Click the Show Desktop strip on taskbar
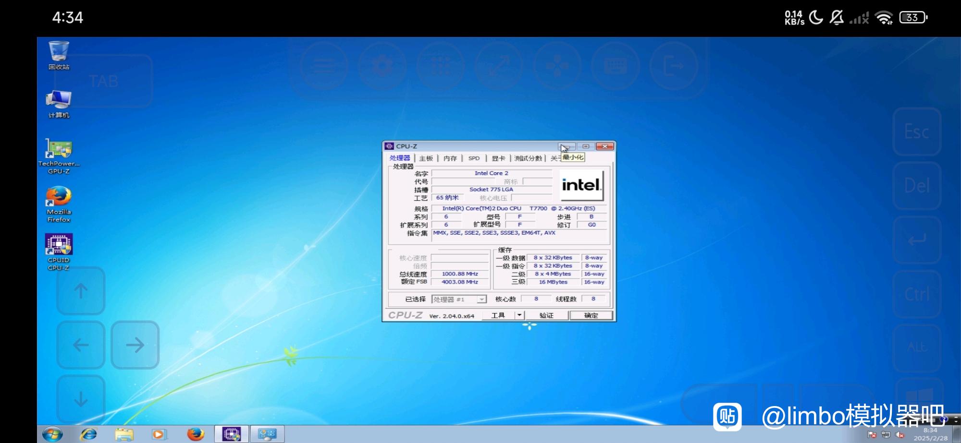Viewport: 961px width, 443px height. (956, 434)
